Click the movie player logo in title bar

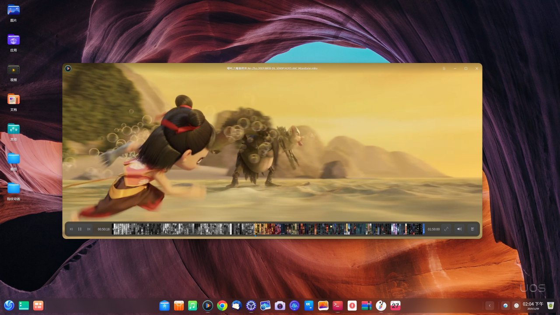tap(68, 68)
